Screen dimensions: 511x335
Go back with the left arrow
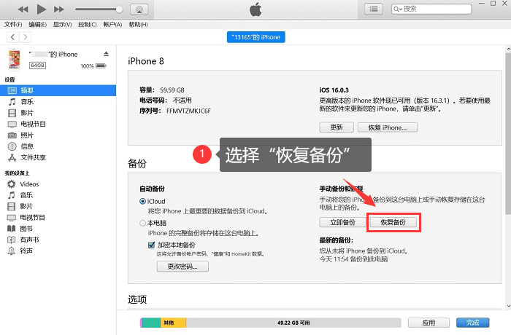[12, 37]
